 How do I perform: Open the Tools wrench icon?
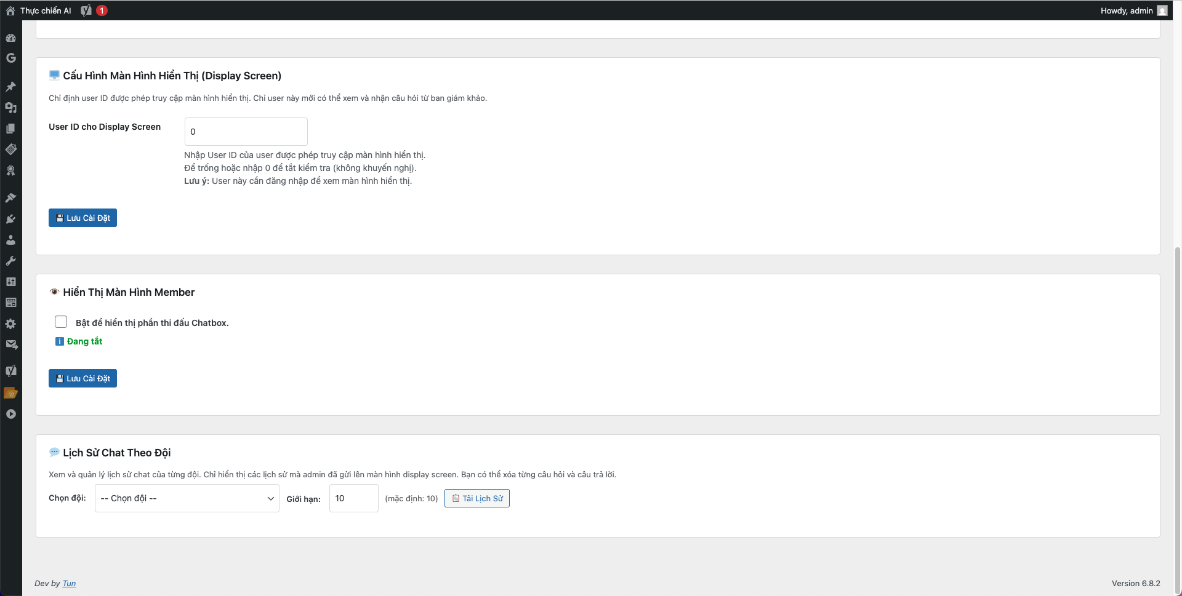tap(10, 261)
